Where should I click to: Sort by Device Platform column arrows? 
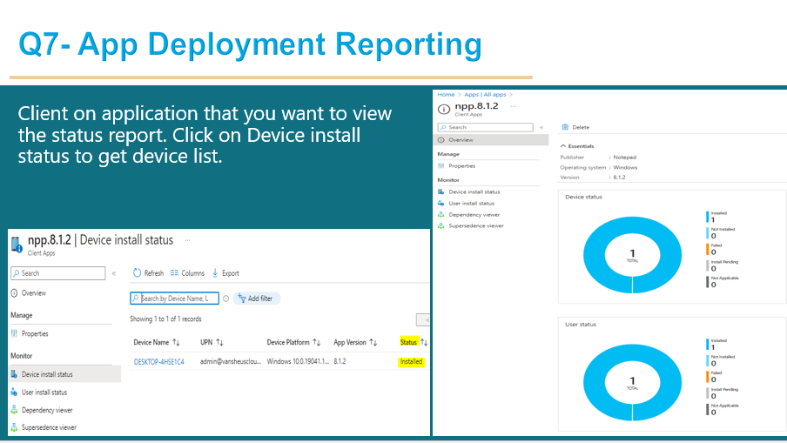coord(317,342)
